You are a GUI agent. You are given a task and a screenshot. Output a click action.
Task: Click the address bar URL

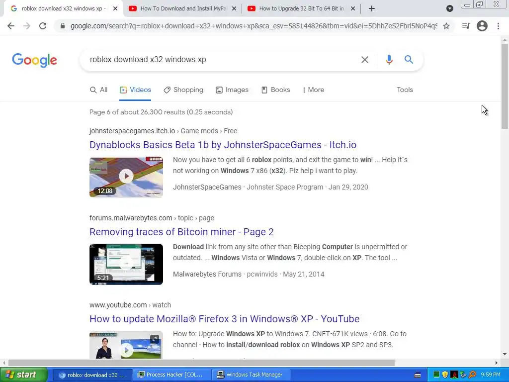254,26
